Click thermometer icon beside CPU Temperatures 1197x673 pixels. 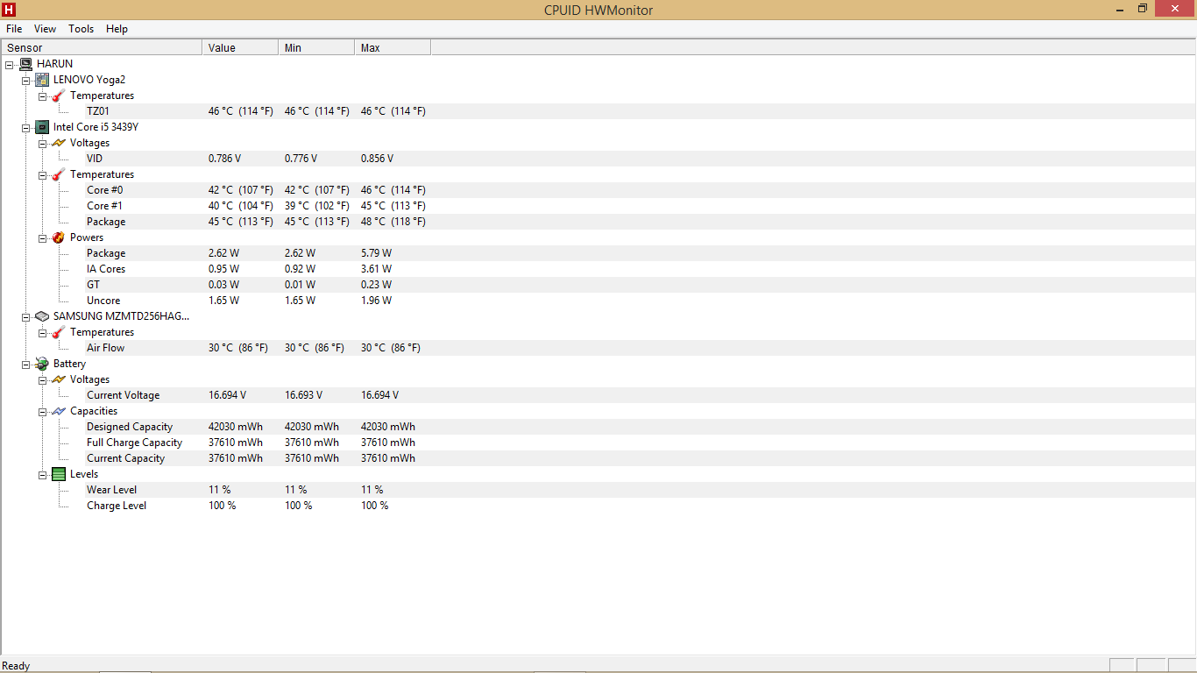pos(59,174)
